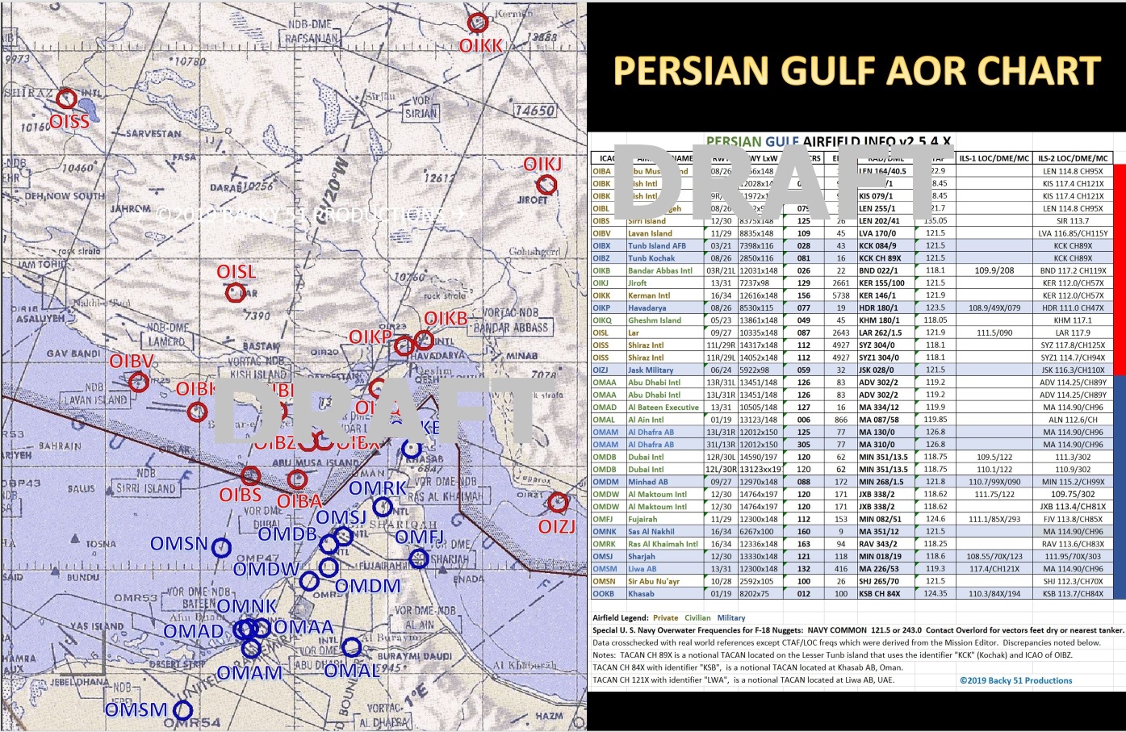Select the Khasab entry in the table
The width and height of the screenshot is (1126, 732).
(x=641, y=593)
